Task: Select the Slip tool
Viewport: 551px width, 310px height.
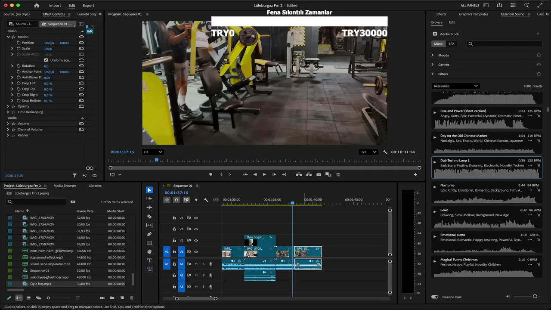Action: point(149,225)
